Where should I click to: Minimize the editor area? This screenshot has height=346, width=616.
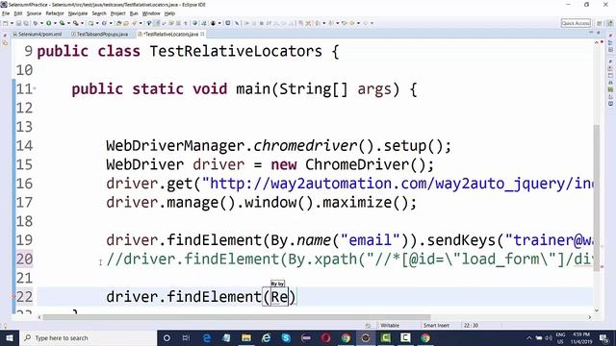(591, 32)
